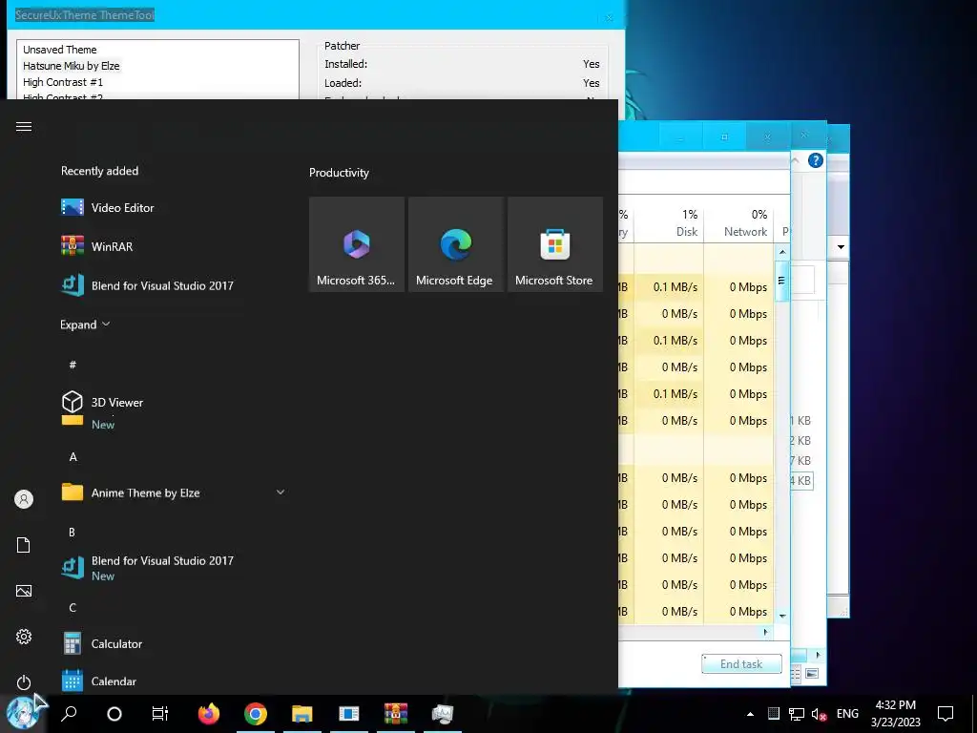The width and height of the screenshot is (977, 733).
Task: Open Task View on taskbar
Action: 160,714
